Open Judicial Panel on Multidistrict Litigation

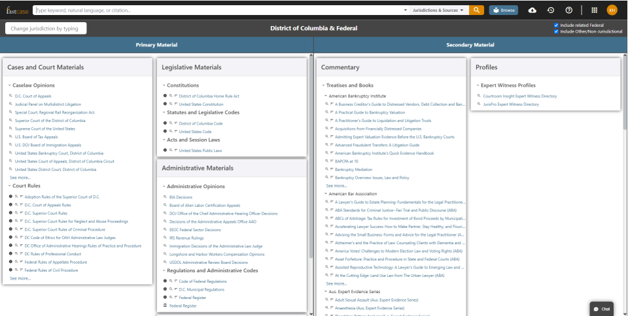[x=48, y=104]
